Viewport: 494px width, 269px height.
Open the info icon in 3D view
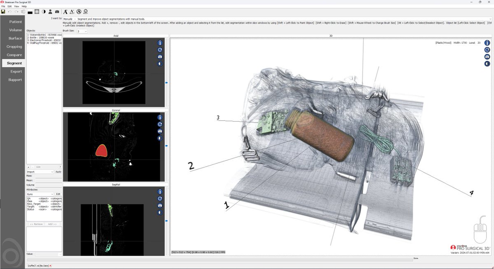point(487,43)
